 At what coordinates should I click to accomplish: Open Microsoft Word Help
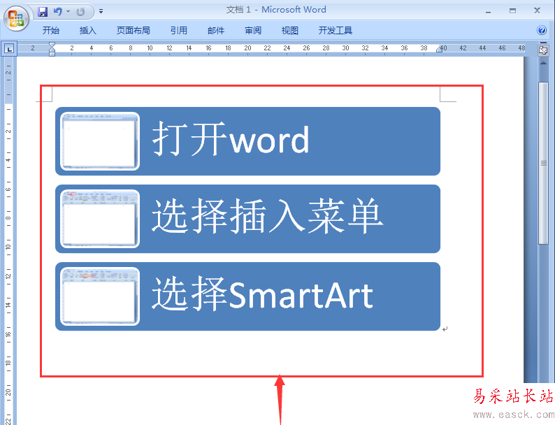[x=542, y=31]
